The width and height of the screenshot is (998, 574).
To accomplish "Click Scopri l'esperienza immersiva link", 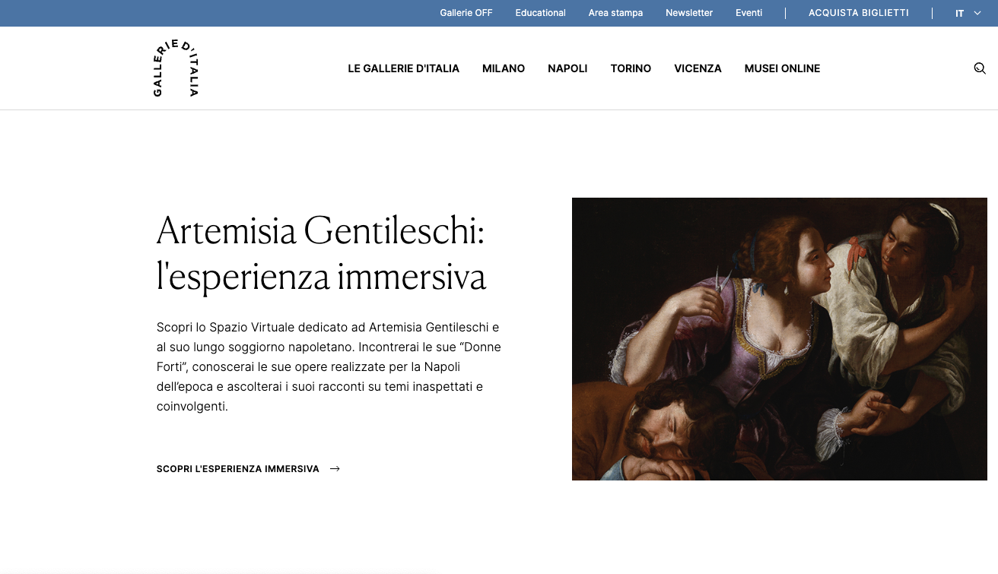I will click(x=238, y=469).
